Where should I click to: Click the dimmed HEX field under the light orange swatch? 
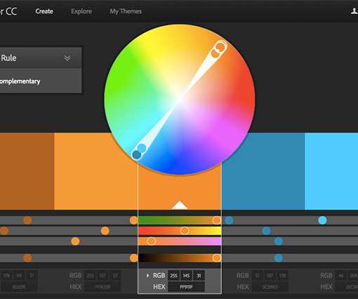tap(102, 287)
